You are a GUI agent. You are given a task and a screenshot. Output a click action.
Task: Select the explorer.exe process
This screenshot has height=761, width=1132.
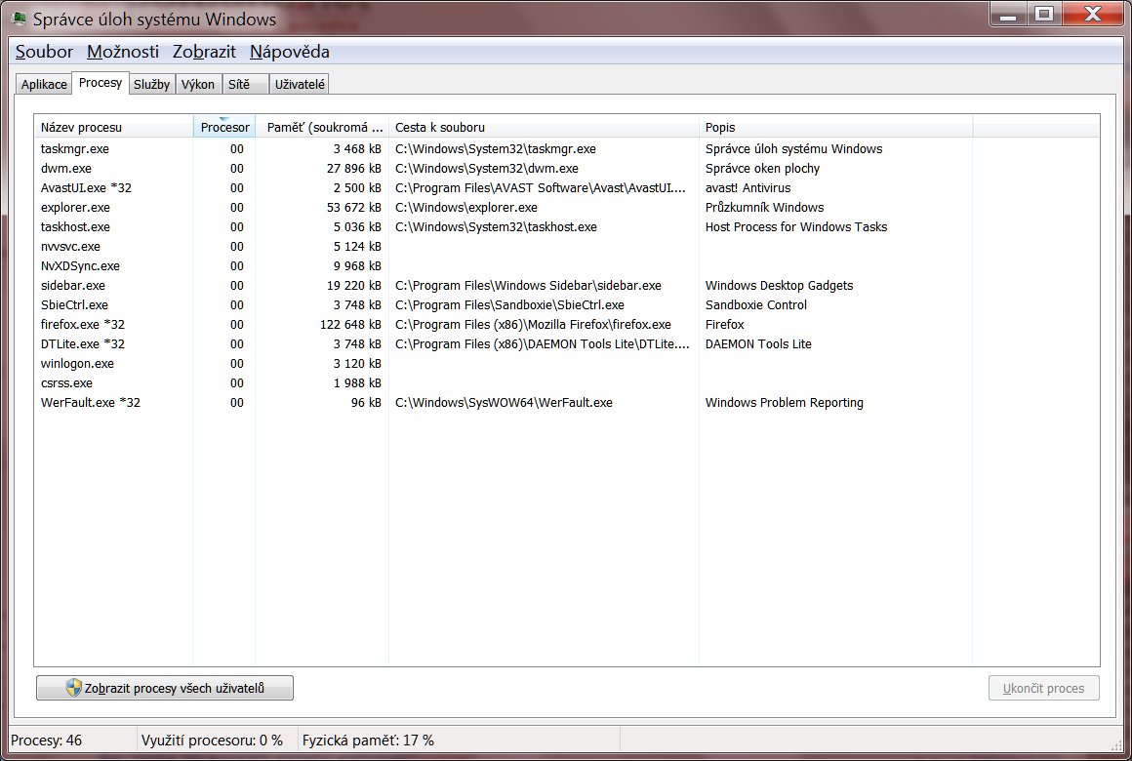click(567, 207)
